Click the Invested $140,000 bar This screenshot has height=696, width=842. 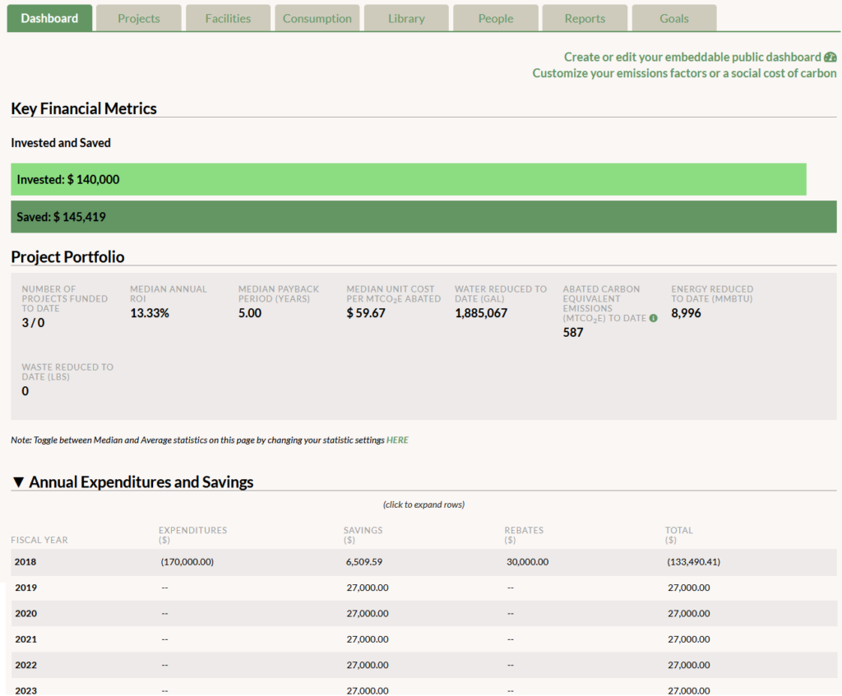pos(409,179)
